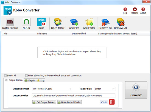Switch to the Log tab
This screenshot has height=112, width=151.
(41, 80)
